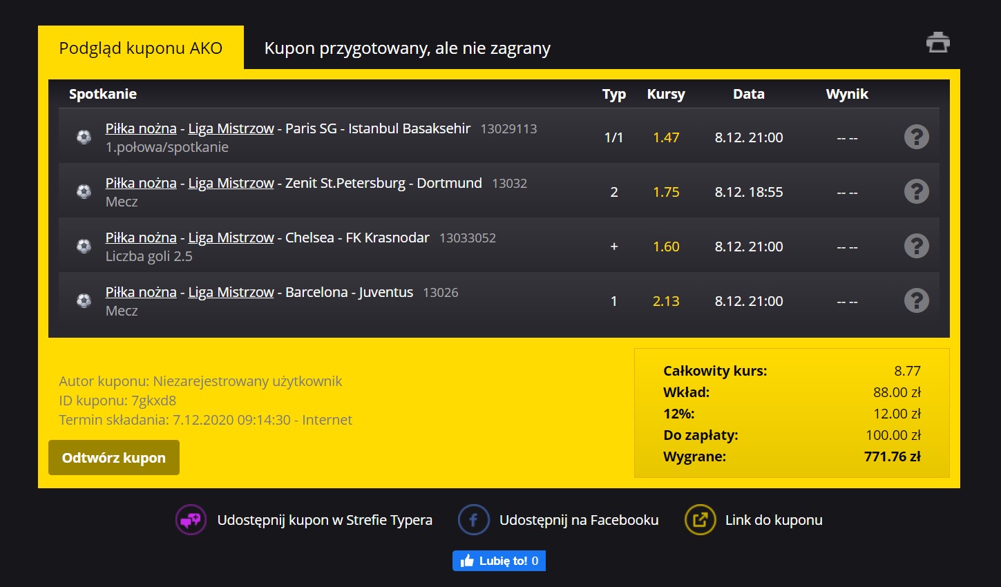Click the date 8.12. 18:55
The height and width of the screenshot is (587, 1001).
[x=749, y=192]
